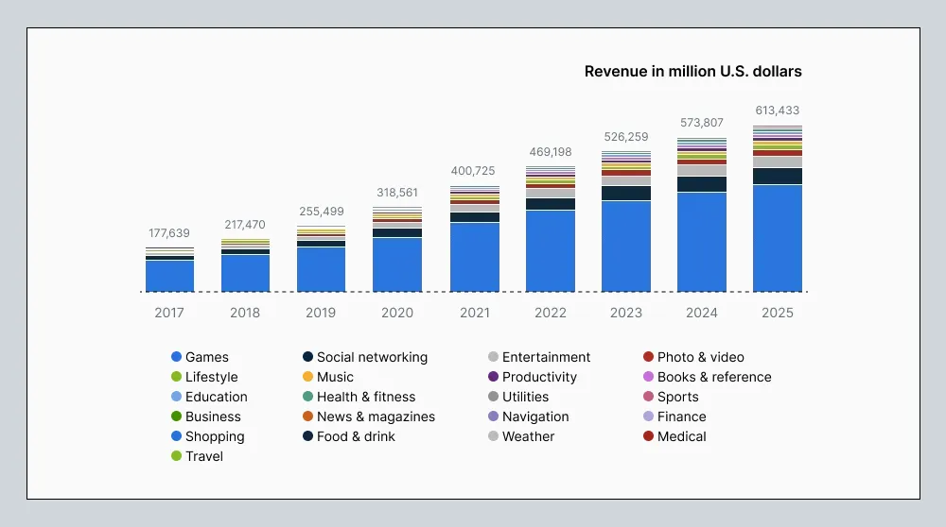Viewport: 946px width, 527px height.
Task: Click the green Lifestyle legend dot
Action: coord(176,377)
